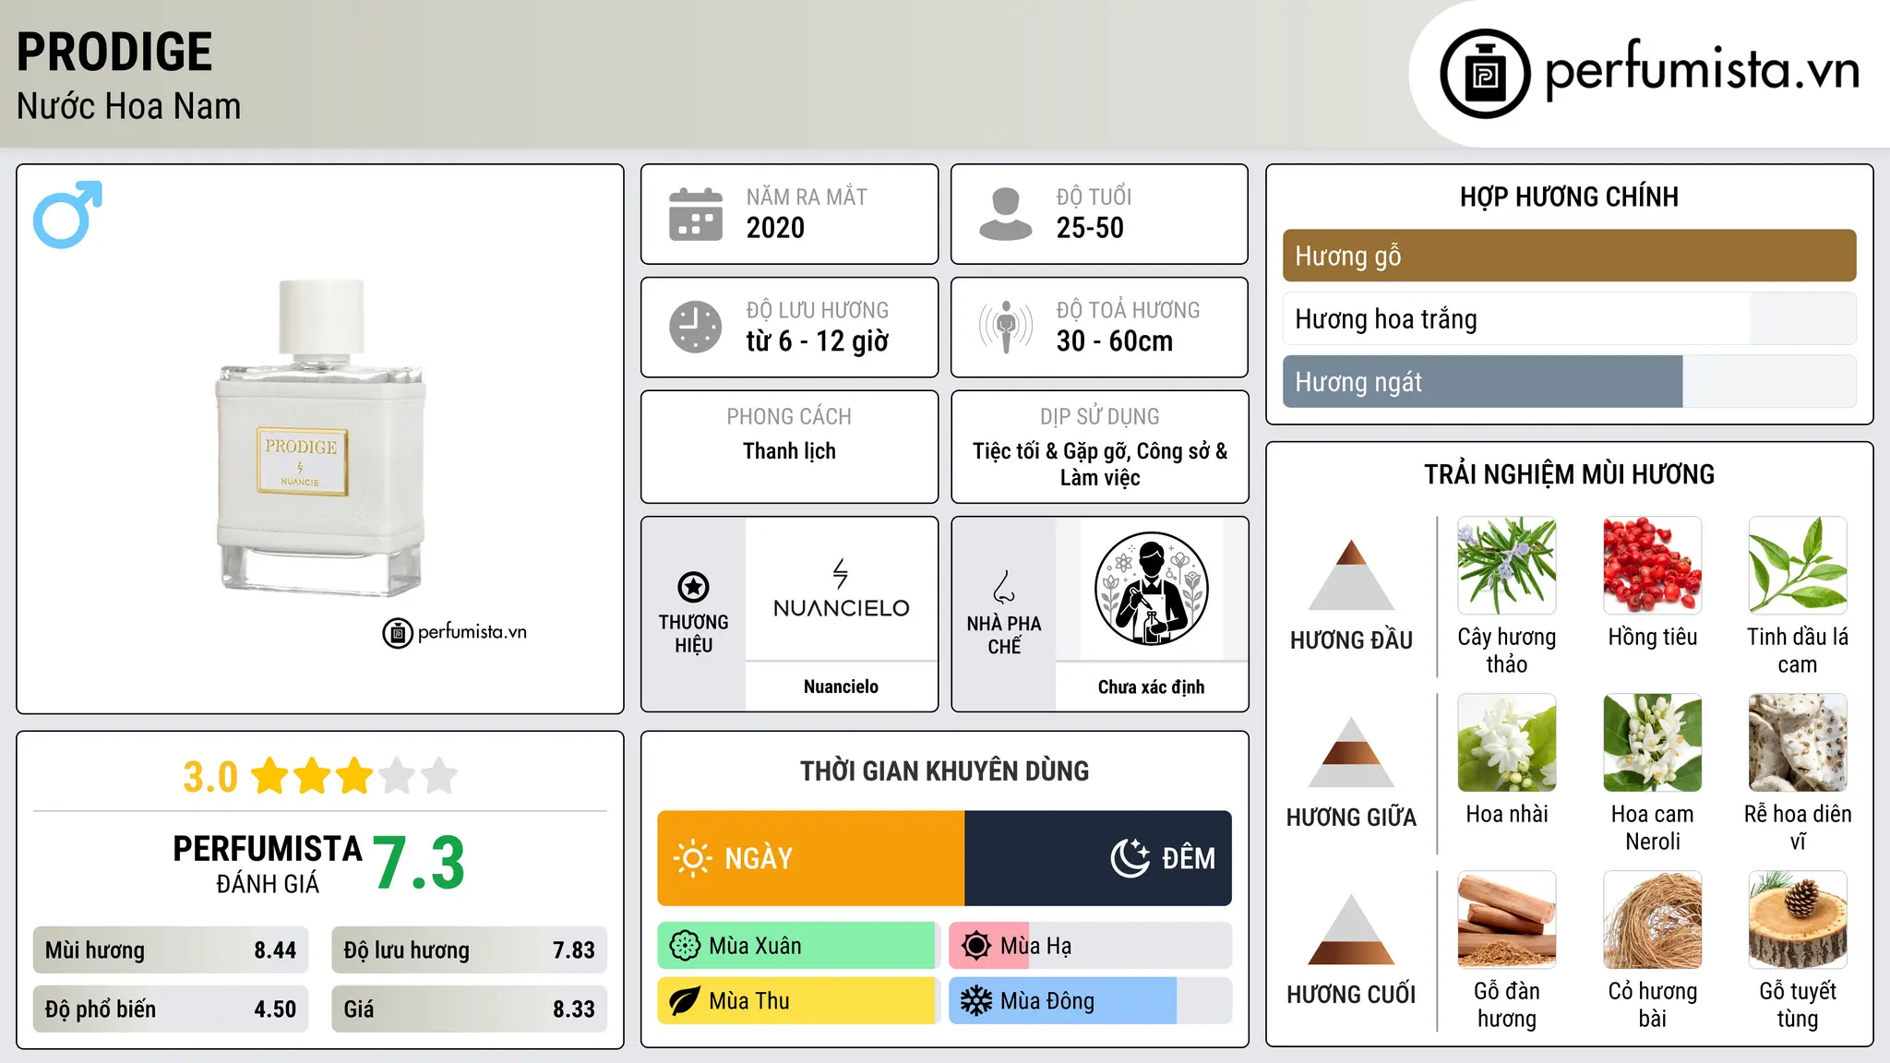Click the brown Hương gỗ accord bar
The width and height of the screenshot is (1890, 1063).
tap(1569, 256)
